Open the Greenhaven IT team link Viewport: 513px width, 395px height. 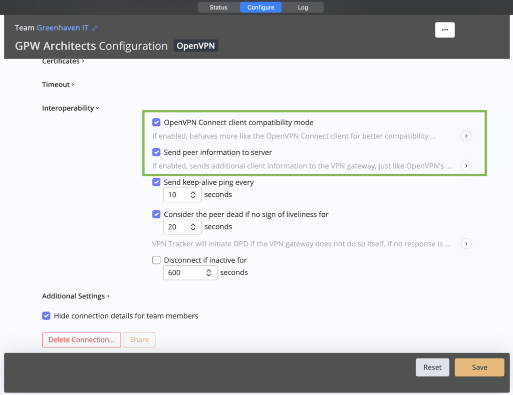point(63,28)
